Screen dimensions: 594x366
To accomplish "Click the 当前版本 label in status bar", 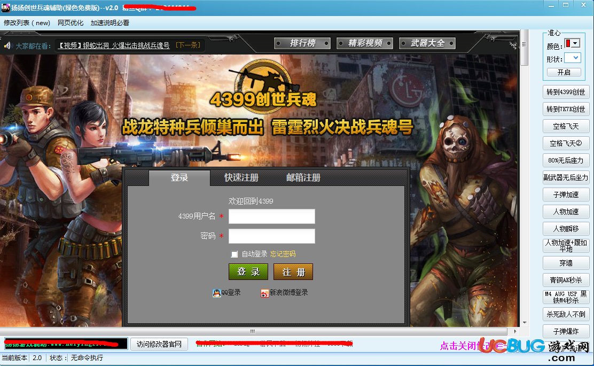I will pos(14,357).
